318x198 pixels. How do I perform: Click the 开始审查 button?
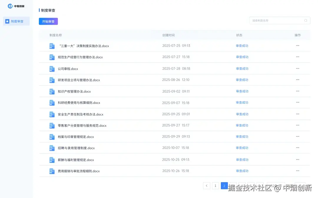pos(48,21)
